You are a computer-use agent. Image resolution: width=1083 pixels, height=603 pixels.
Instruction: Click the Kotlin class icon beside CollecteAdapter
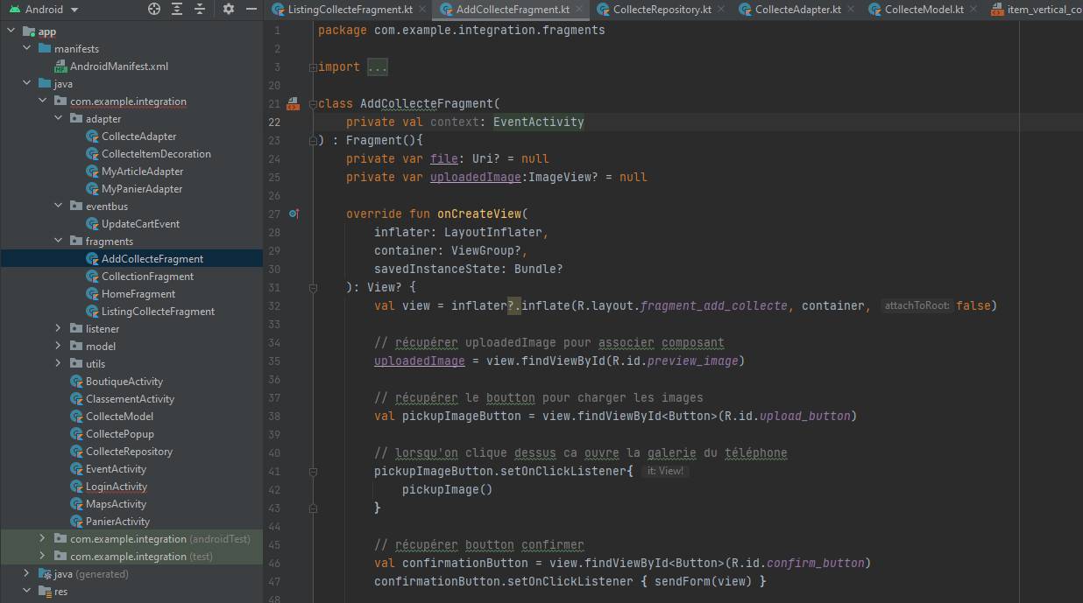click(92, 137)
